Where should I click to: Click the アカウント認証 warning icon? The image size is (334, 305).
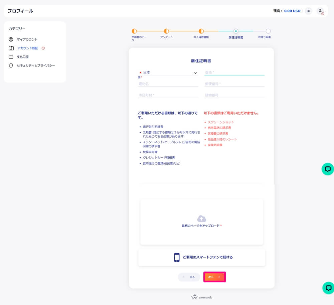point(43,48)
